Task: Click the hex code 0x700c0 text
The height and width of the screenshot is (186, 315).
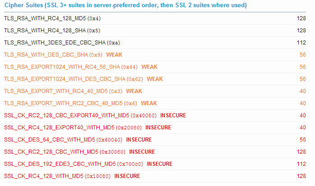Action: click(131, 164)
